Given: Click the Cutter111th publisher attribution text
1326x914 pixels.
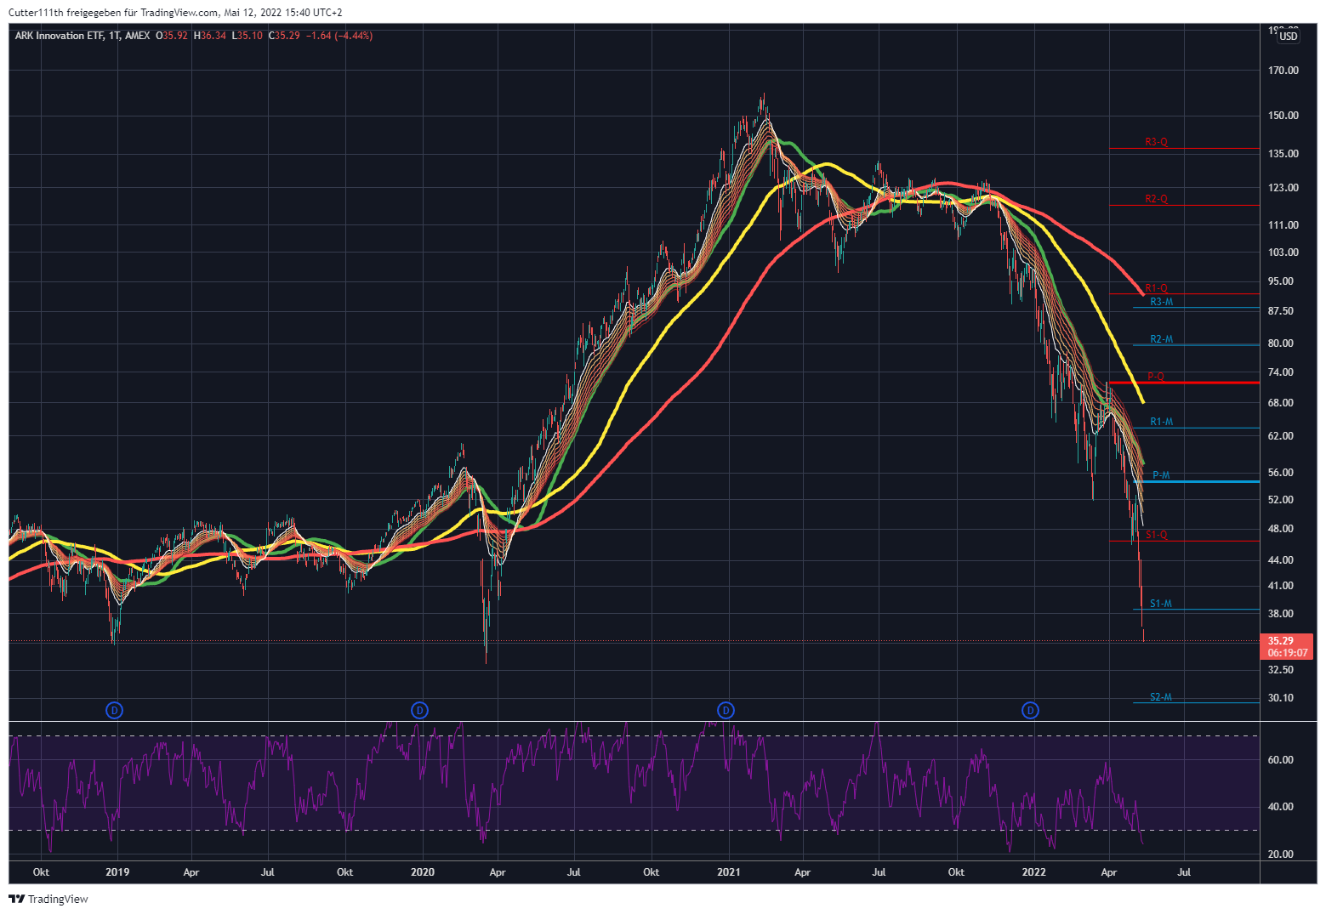Looking at the screenshot, I should [x=175, y=13].
